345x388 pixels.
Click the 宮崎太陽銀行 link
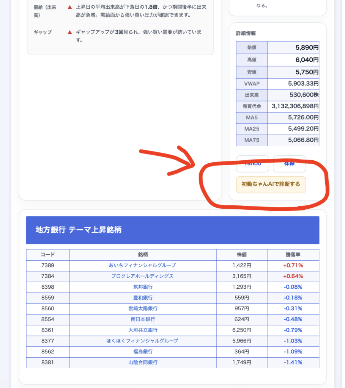pyautogui.click(x=143, y=308)
